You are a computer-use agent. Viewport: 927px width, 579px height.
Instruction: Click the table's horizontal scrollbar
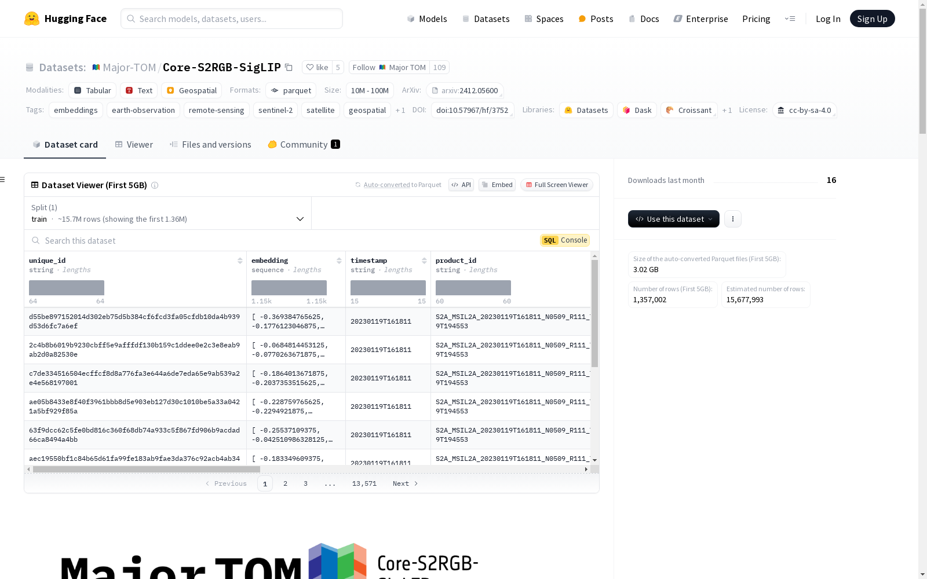pyautogui.click(x=147, y=469)
